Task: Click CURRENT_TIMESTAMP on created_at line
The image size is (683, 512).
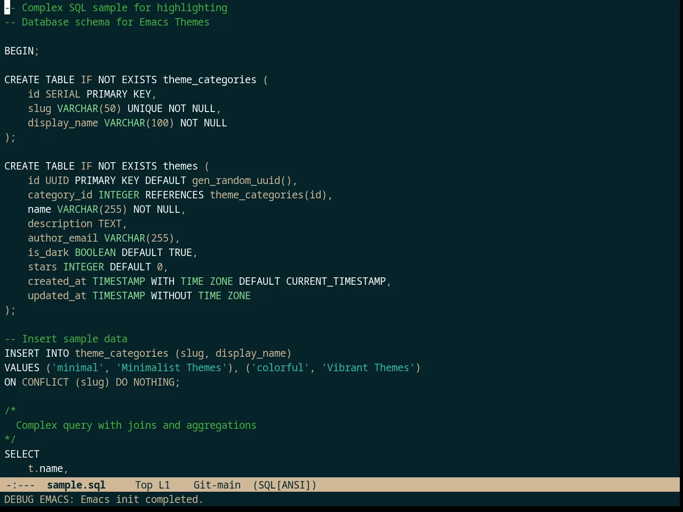Action: [x=336, y=281]
